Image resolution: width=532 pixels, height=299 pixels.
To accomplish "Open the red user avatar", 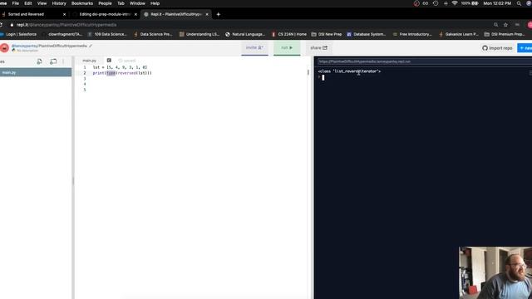I will point(4,48).
